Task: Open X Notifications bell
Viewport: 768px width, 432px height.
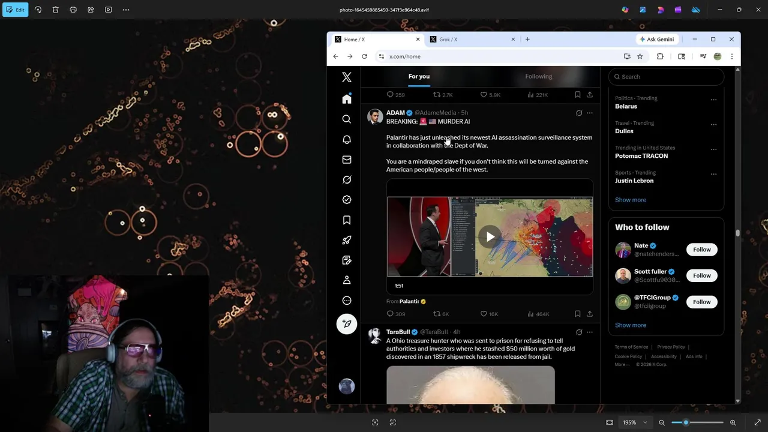Action: tap(347, 139)
